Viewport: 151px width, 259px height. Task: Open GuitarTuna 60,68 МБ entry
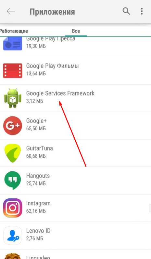point(75,153)
